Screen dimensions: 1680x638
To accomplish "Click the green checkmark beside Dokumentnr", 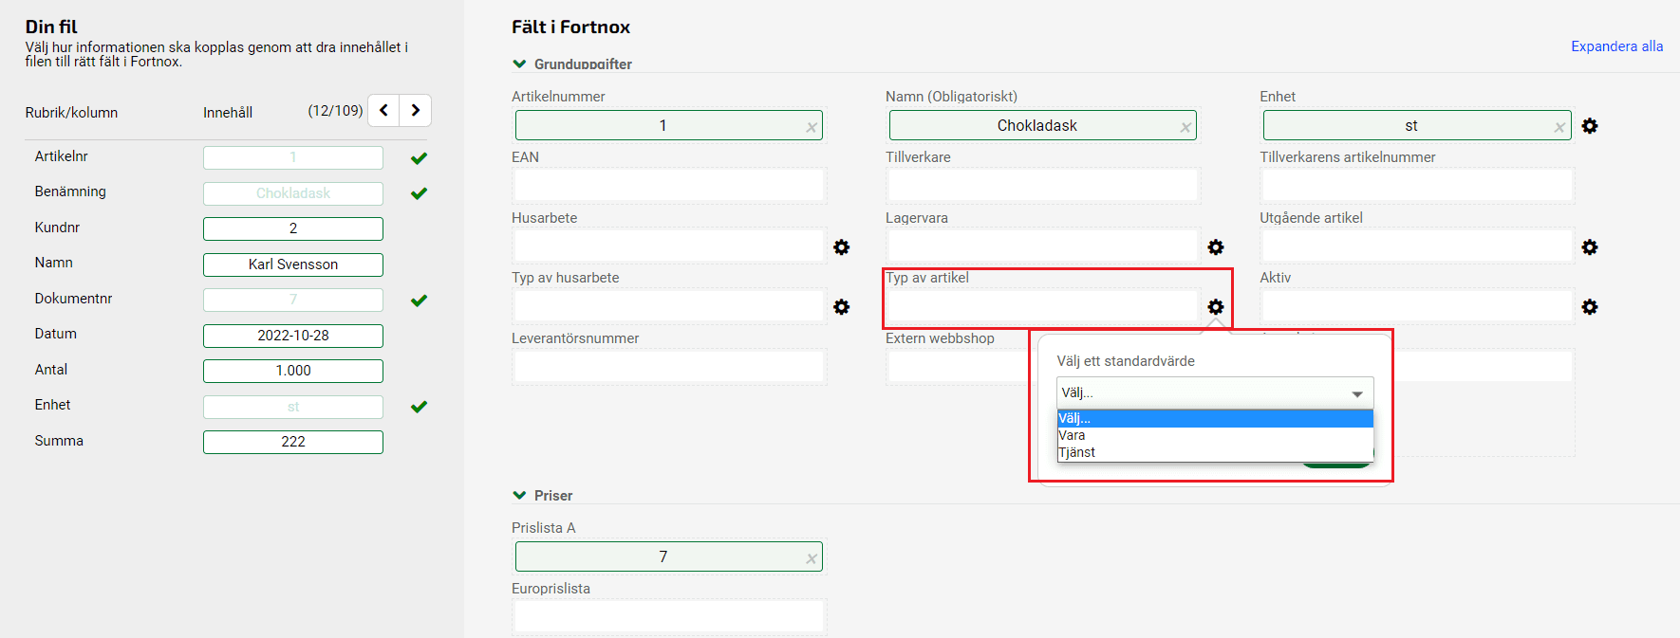I will click(419, 301).
